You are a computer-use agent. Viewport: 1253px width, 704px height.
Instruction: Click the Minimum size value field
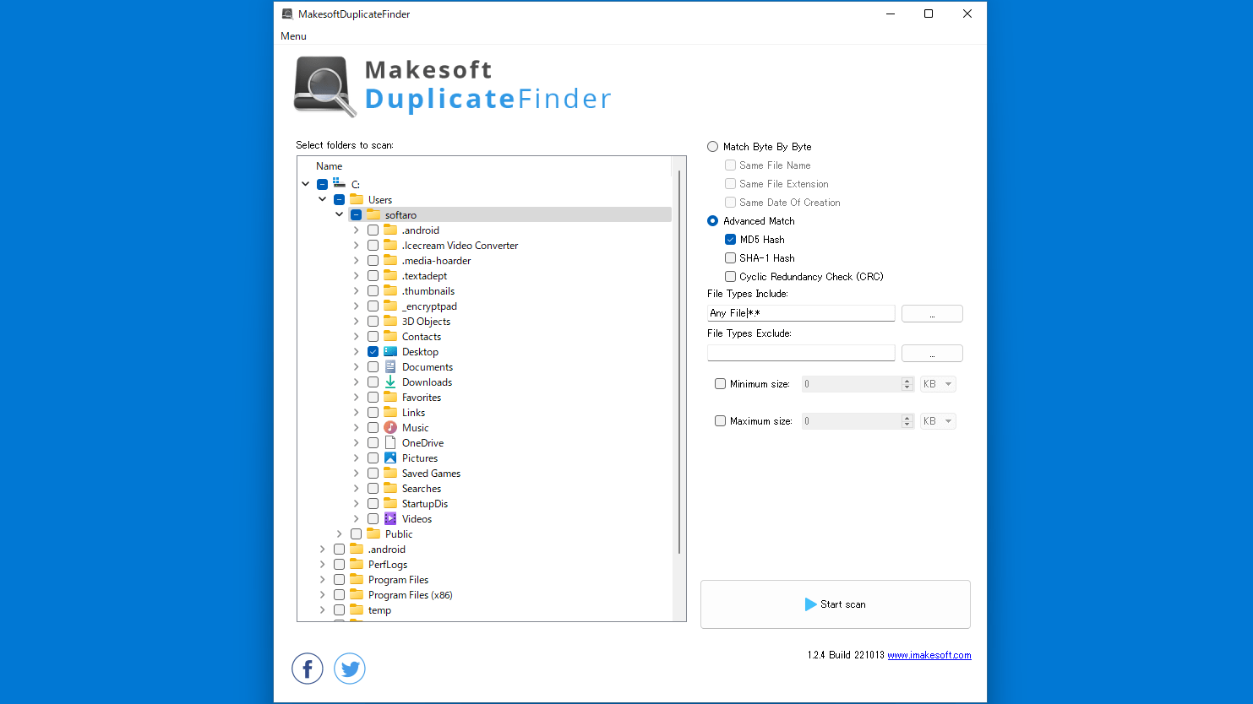point(851,384)
